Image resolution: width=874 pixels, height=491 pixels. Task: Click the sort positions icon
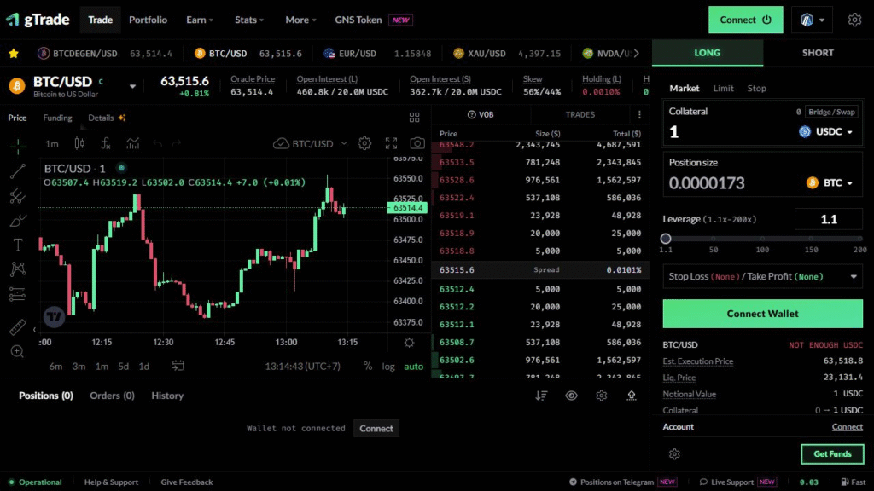pyautogui.click(x=541, y=396)
